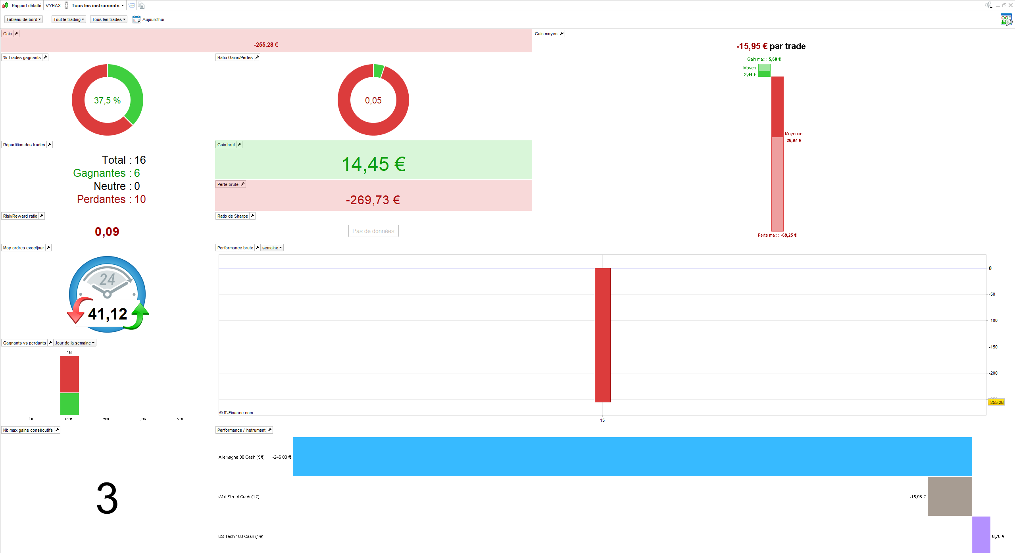The width and height of the screenshot is (1015, 553).
Task: Click the wrench beside Ratio de Sharpe
Action: tap(252, 216)
